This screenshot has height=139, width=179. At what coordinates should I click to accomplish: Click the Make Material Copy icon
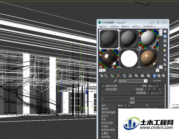coord(124,76)
